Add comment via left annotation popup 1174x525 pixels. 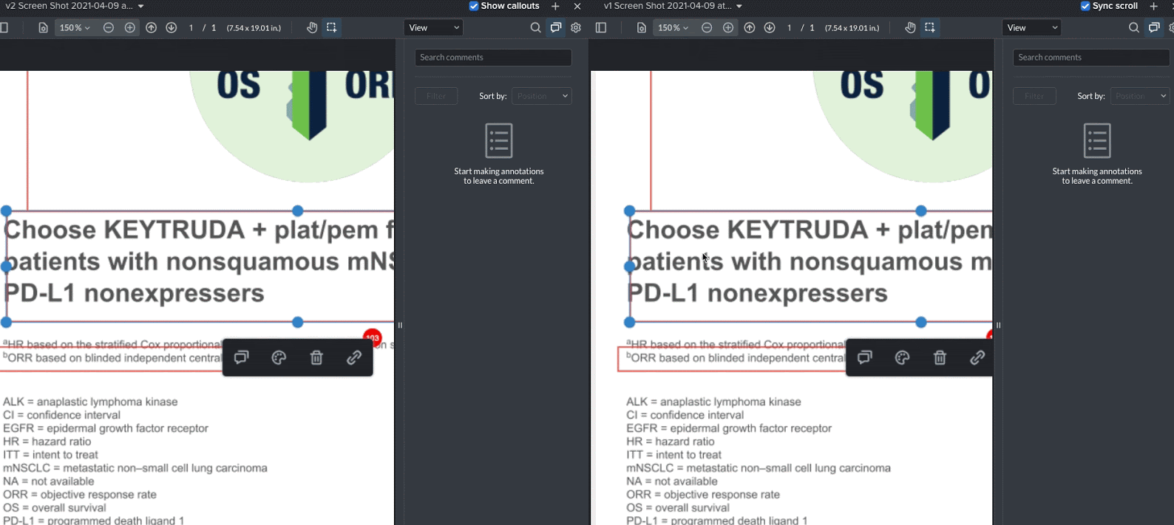tap(241, 357)
